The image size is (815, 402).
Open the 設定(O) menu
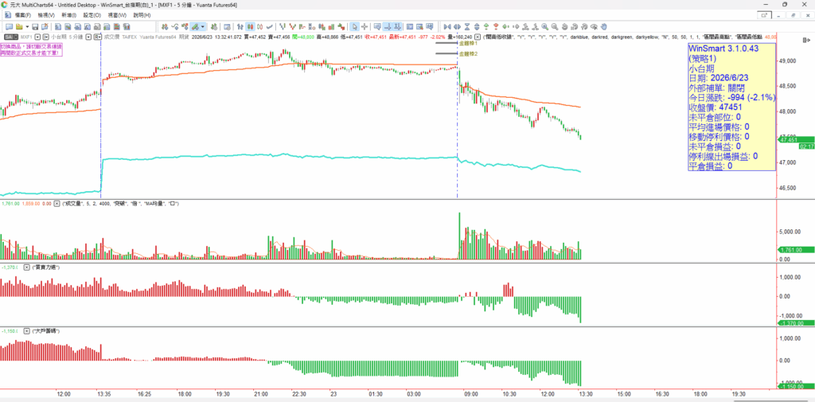pos(92,15)
